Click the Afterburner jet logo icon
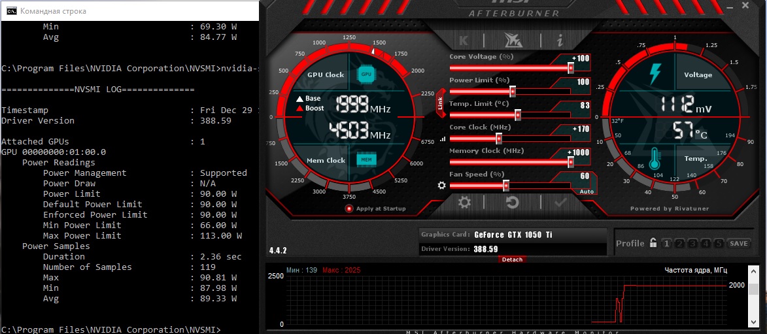The height and width of the screenshot is (334, 767). coord(513,40)
